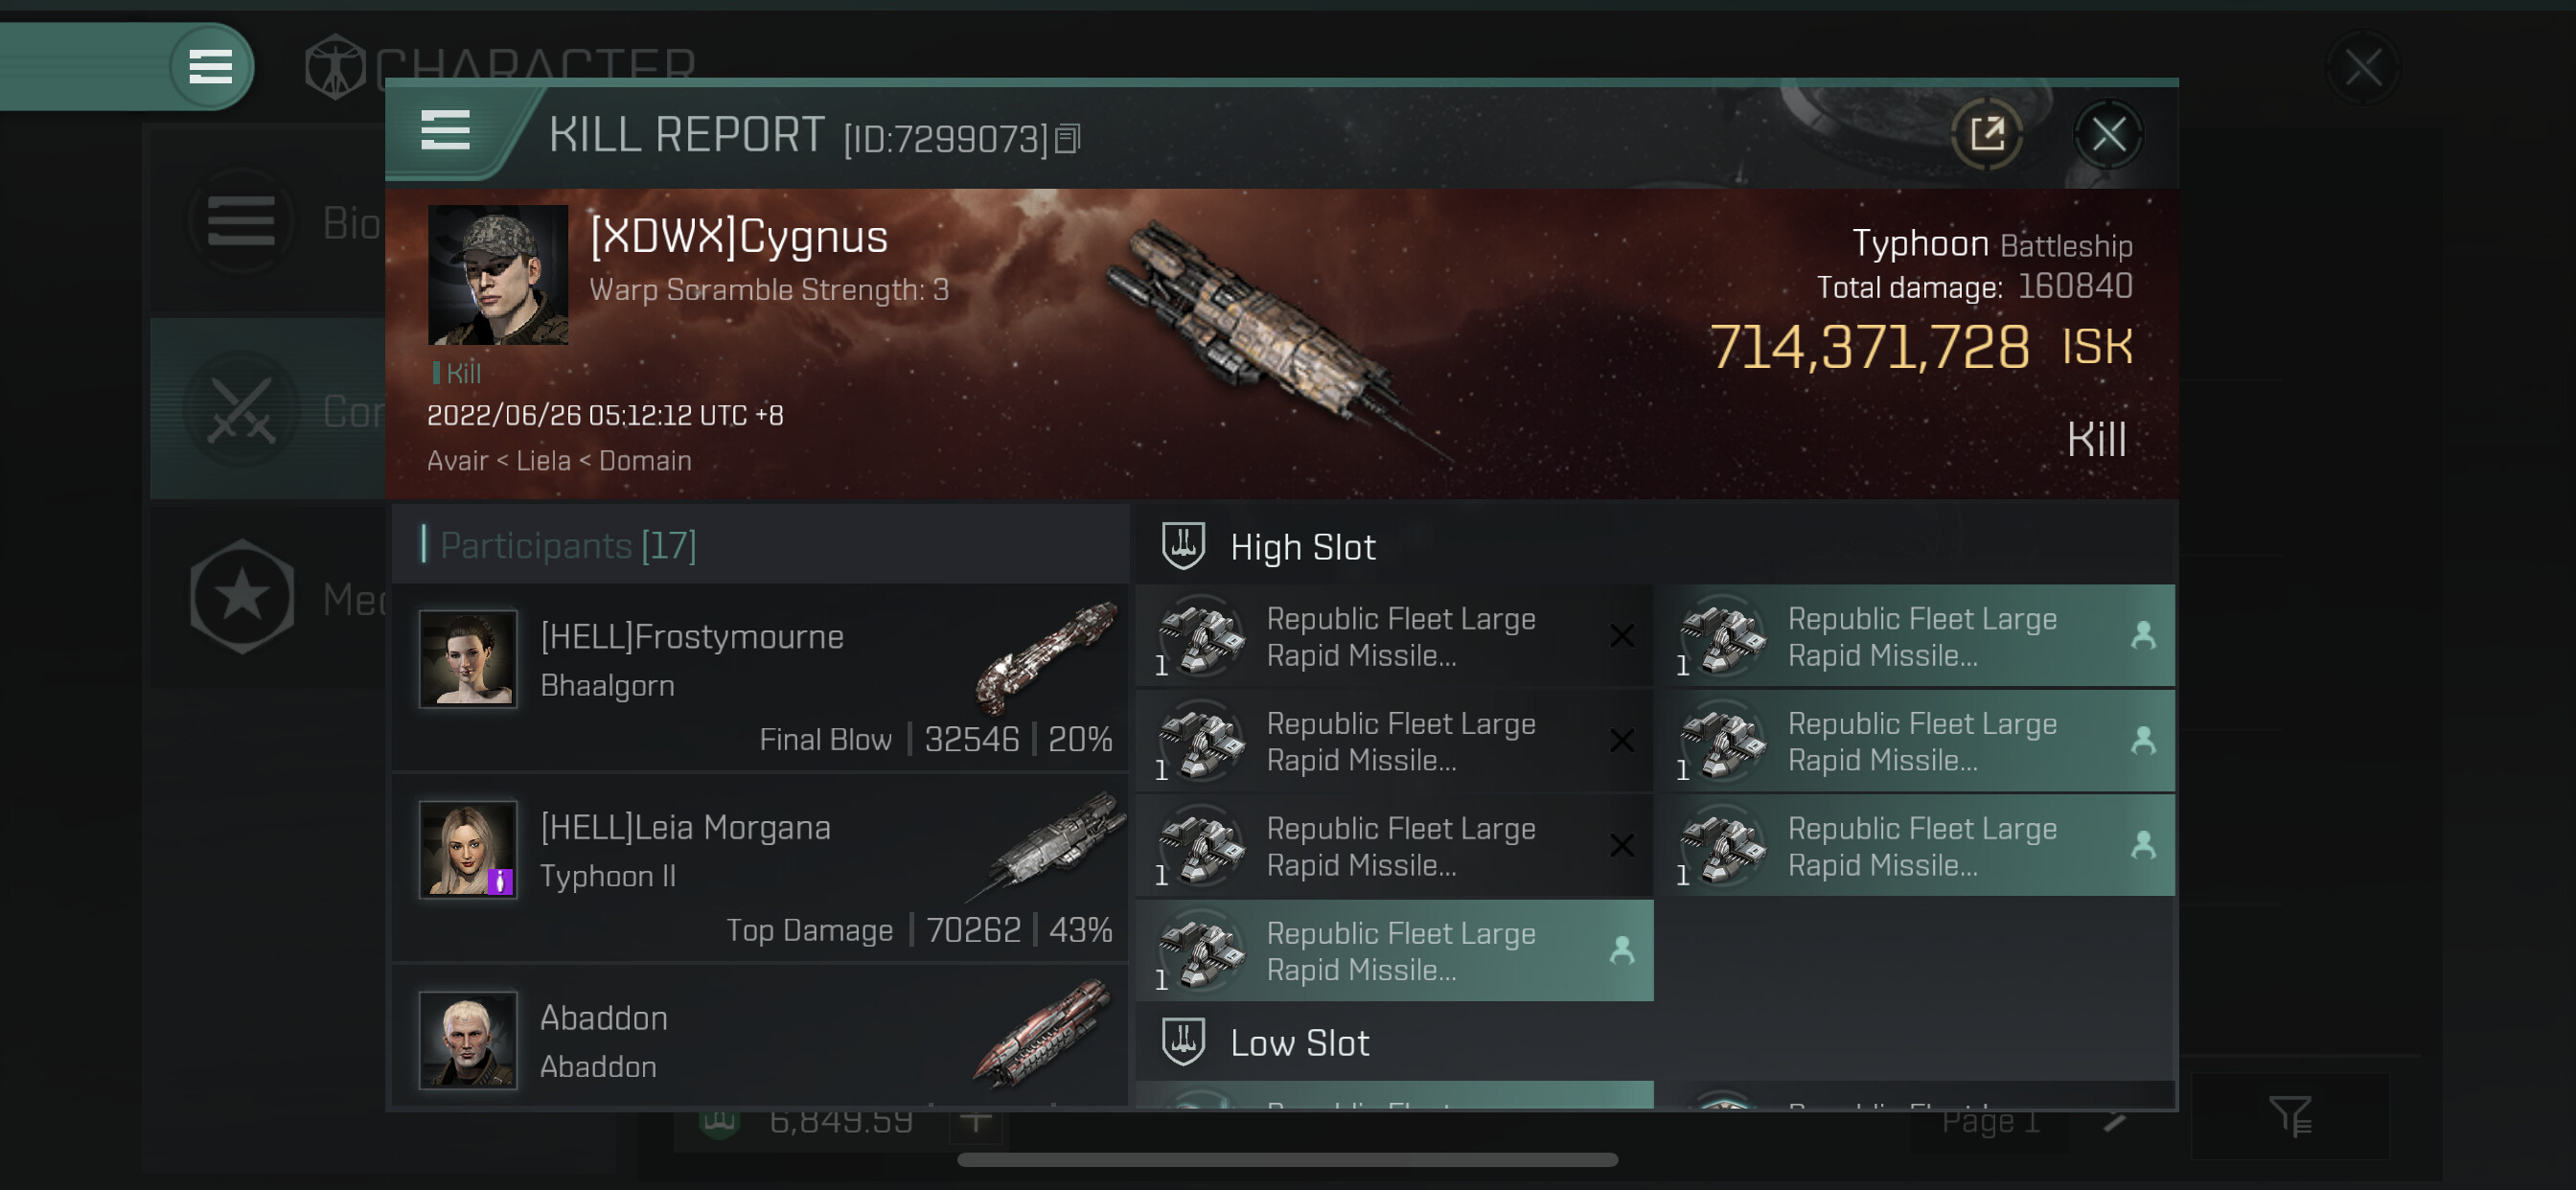
Task: Share the kill report externally
Action: point(1986,134)
